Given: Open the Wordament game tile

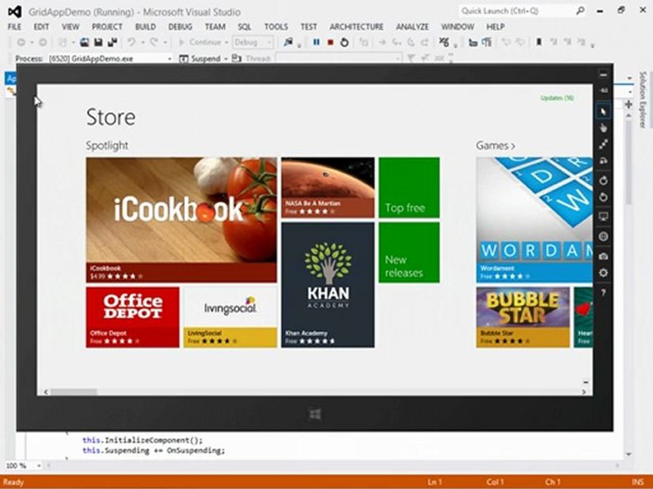Looking at the screenshot, I should pos(535,220).
